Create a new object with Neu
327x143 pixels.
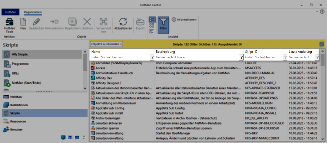click(23, 24)
